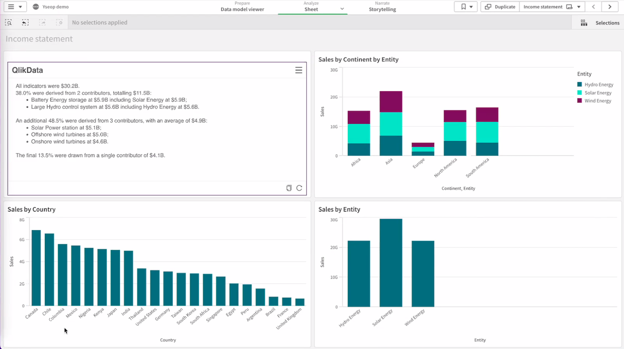Open the Selections tool panel
624x349 pixels.
[600, 22]
